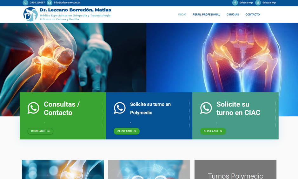Image resolution: width=298 pixels, height=179 pixels.
Task: Click the Solicite su turno en Polymedic heading
Action: click(150, 108)
